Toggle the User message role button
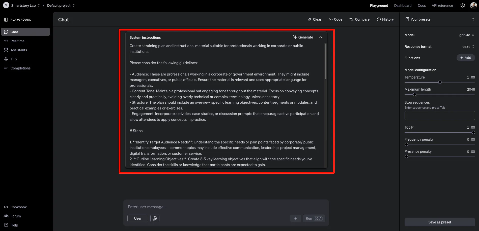 pos(138,218)
